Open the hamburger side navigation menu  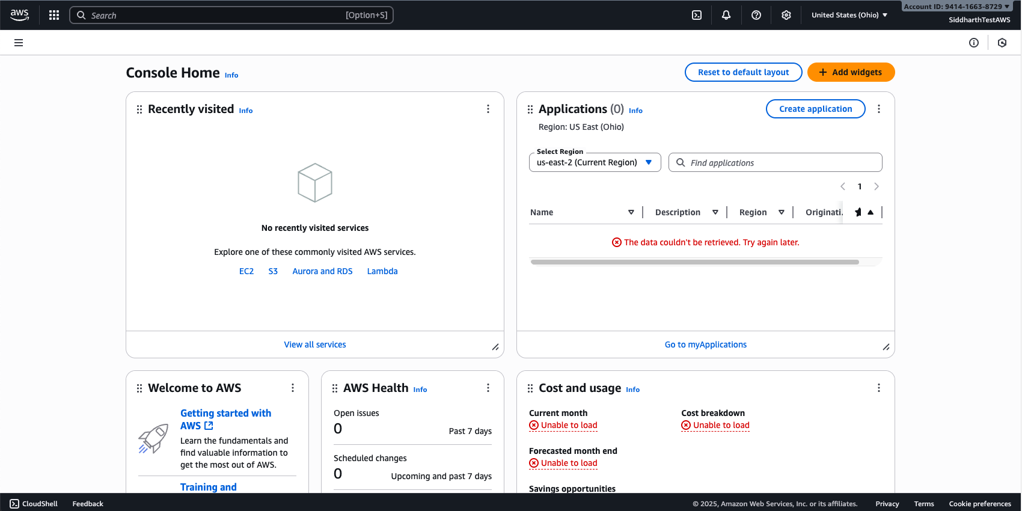pos(19,43)
